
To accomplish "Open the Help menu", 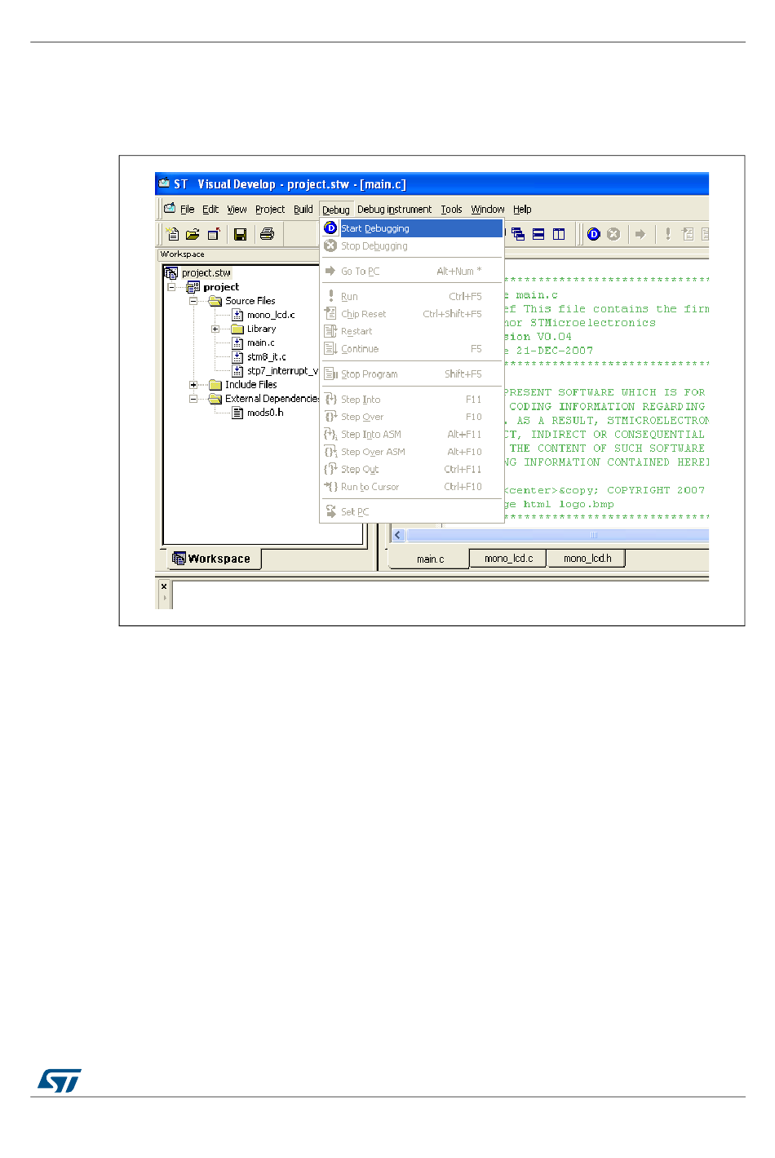I will (x=522, y=210).
